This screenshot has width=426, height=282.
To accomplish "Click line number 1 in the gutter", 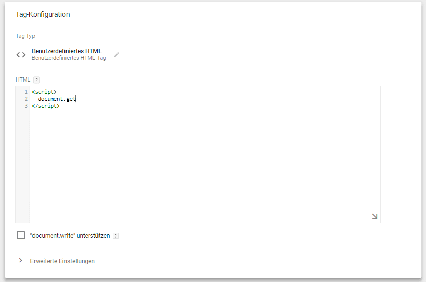I will tap(26, 92).
